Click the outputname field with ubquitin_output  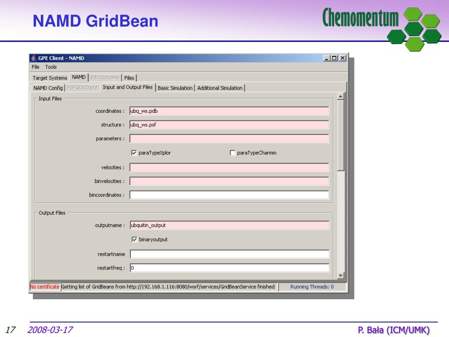230,225
